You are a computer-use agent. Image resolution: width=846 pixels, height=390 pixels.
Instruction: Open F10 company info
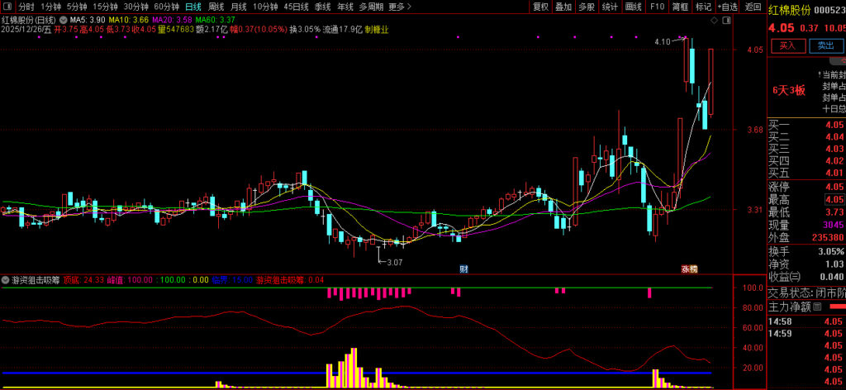tap(657, 6)
